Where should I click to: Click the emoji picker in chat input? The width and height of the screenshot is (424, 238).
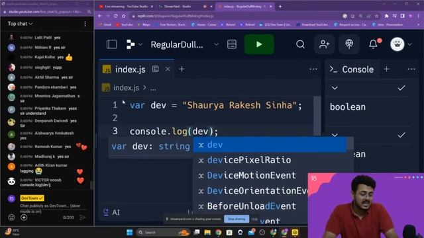(x=11, y=217)
